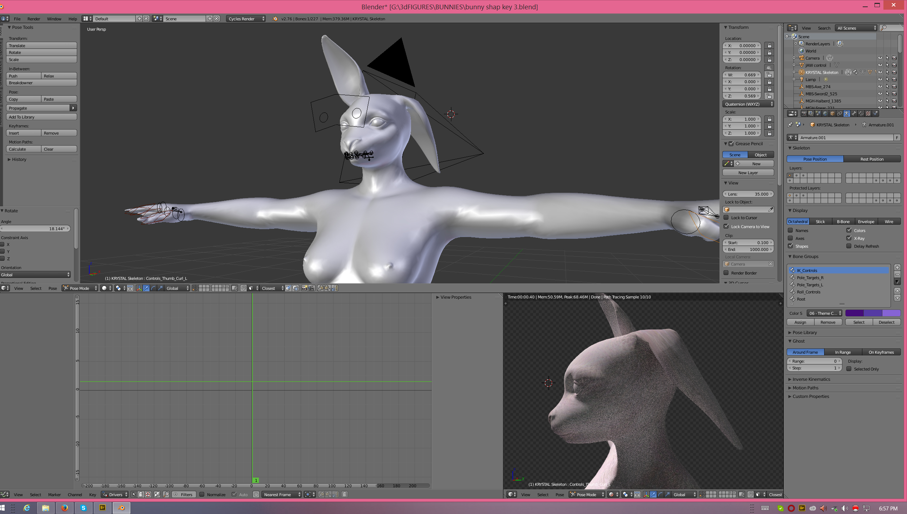
Task: Toggle the pin icon in properties panel
Action: tap(790, 125)
